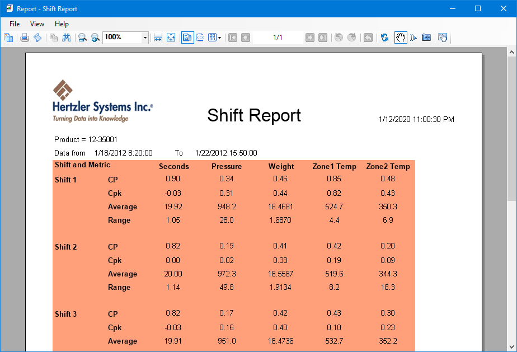Click the Hertzler Systems logo in report
Image resolution: width=517 pixels, height=352 pixels.
(x=102, y=101)
